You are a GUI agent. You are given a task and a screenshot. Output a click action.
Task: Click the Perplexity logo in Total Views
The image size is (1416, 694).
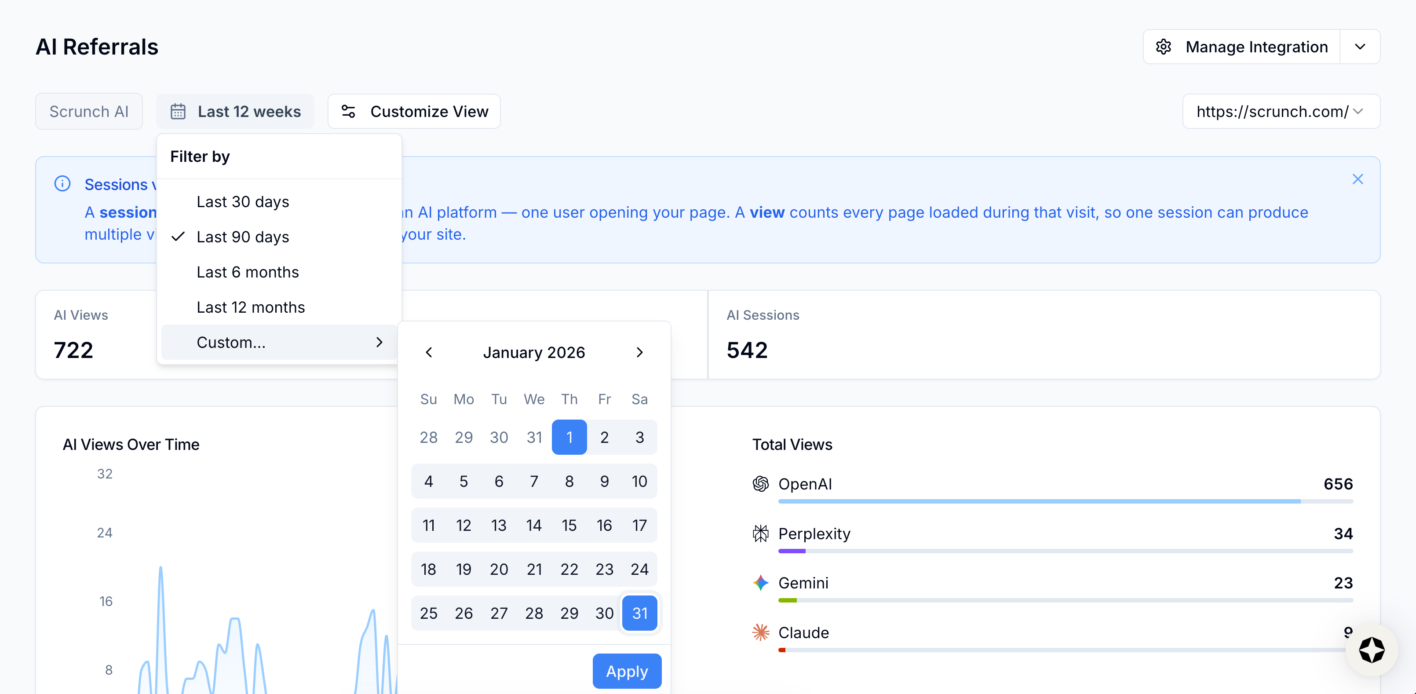760,534
